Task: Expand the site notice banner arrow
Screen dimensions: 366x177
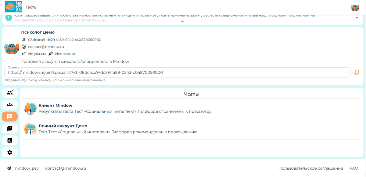Action: tap(357, 18)
